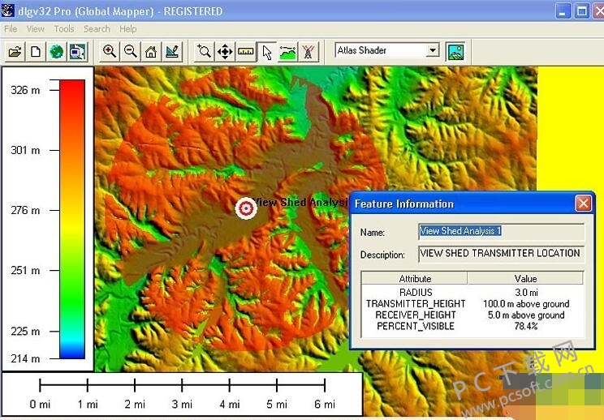The image size is (604, 420).
Task: Open the overlay control center icon
Action: (77, 52)
